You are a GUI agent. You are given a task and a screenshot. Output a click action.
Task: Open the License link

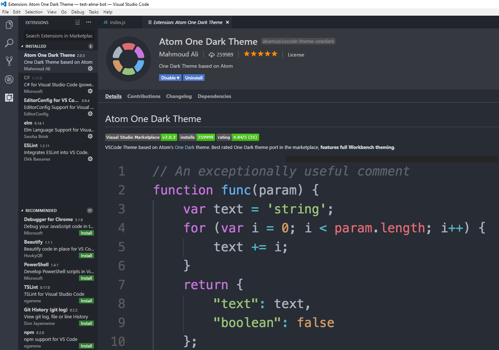coord(296,55)
